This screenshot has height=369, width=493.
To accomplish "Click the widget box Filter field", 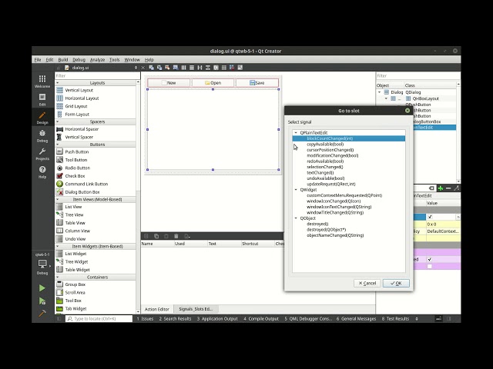I will [x=97, y=75].
